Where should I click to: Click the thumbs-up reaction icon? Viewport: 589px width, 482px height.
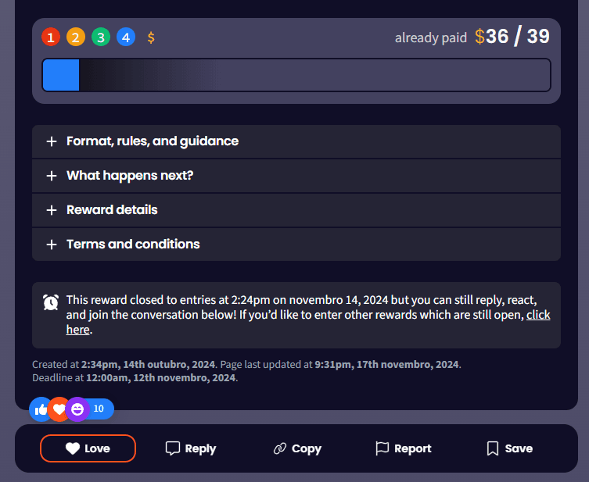coord(41,409)
